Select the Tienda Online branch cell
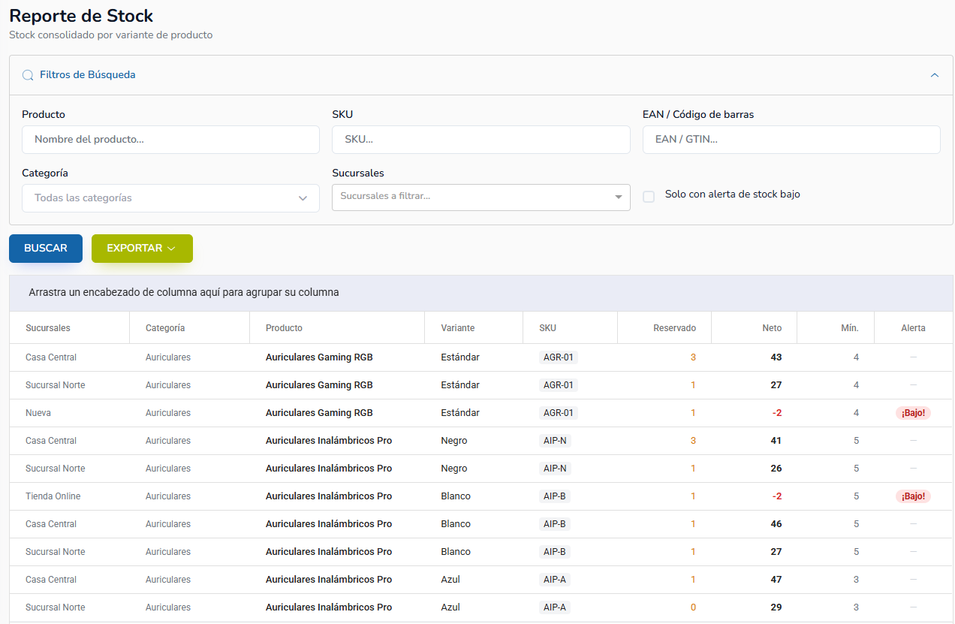The width and height of the screenshot is (955, 624). [x=53, y=496]
